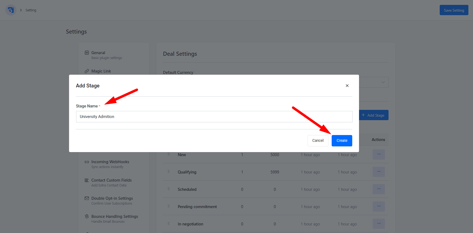Grab the drag handle for Scheduled row
The height and width of the screenshot is (233, 473).
[x=168, y=189]
